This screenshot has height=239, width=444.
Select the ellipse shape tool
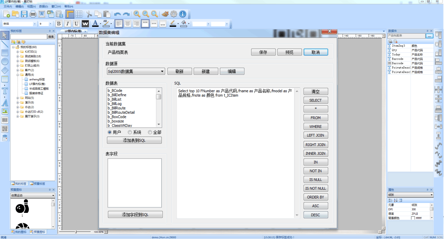[x=5, y=61]
